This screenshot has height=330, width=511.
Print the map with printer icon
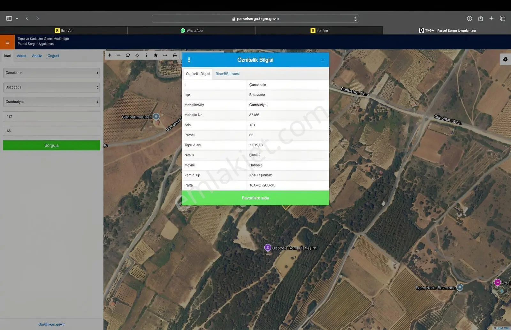[x=175, y=55]
